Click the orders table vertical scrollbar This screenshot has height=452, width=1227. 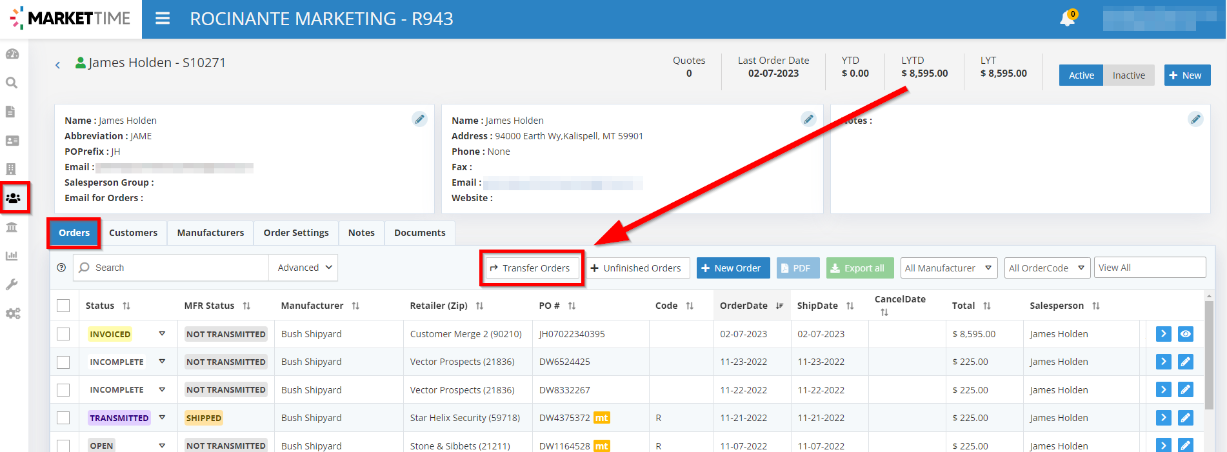[x=1209, y=355]
